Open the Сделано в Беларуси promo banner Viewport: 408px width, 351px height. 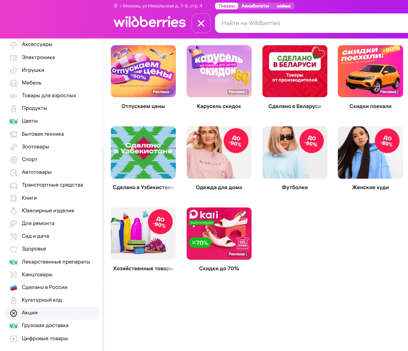click(295, 71)
